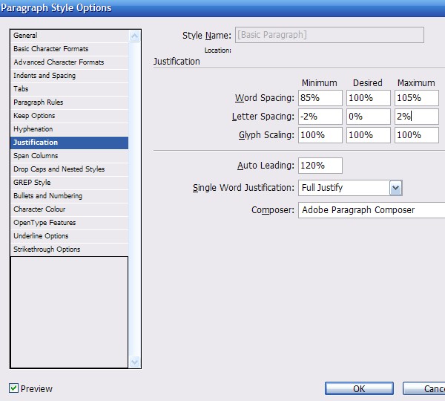Open Basic Character Formats section
Screen dimensions: 445x401
pyautogui.click(x=50, y=49)
